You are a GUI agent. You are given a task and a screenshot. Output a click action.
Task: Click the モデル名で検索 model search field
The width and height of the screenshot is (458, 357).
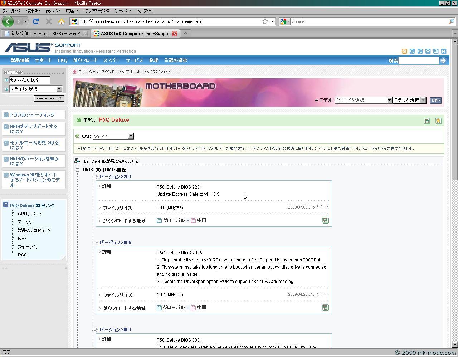point(30,80)
